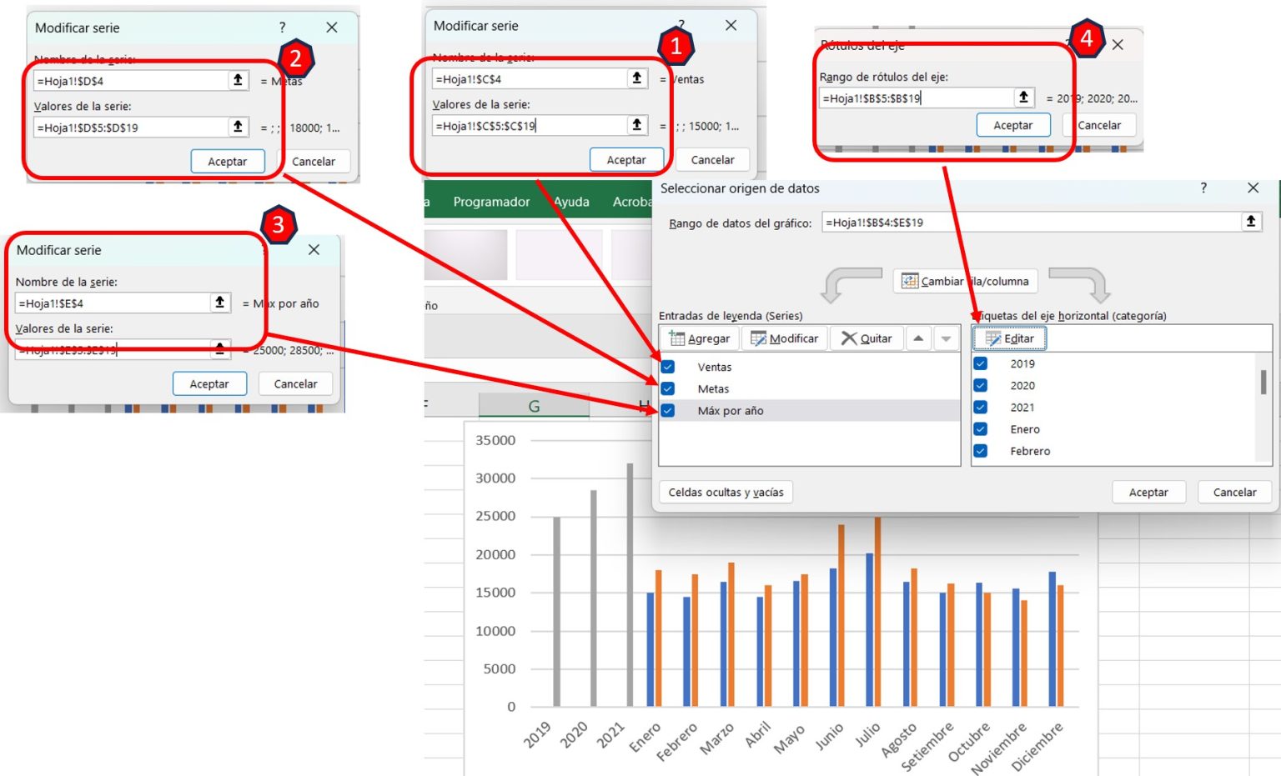Uncheck the 2019 category checkbox
Screen dimensions: 1281x776
pos(980,363)
